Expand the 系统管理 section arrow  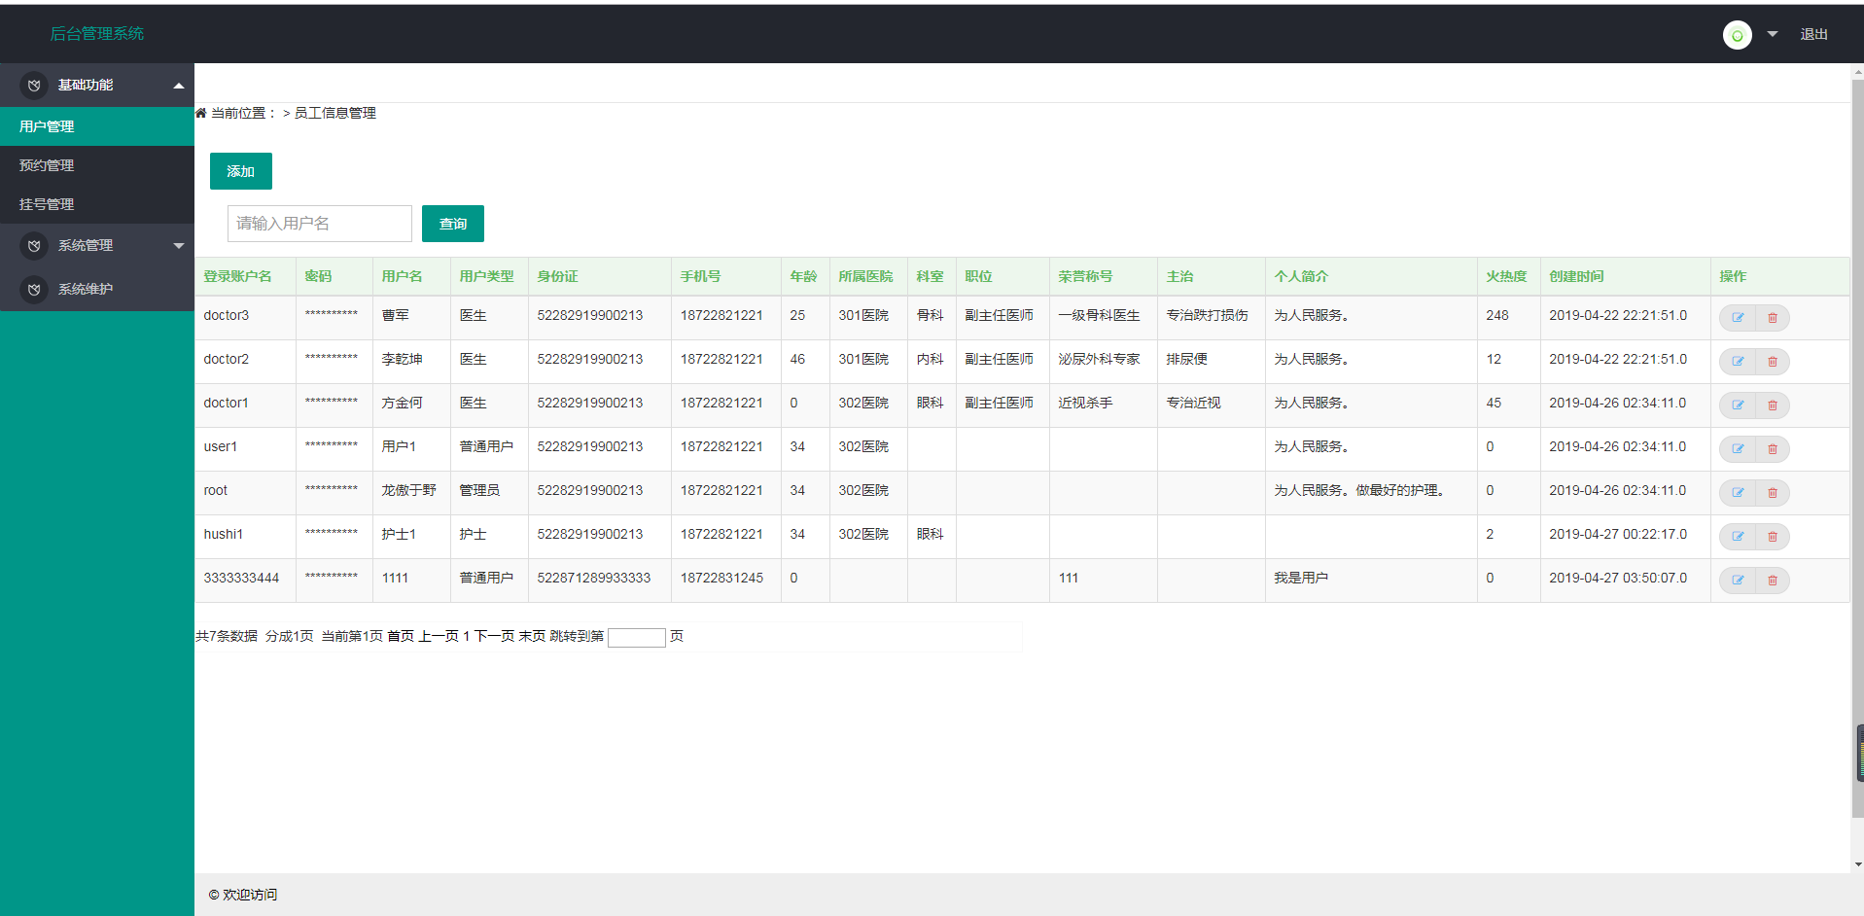tap(179, 246)
